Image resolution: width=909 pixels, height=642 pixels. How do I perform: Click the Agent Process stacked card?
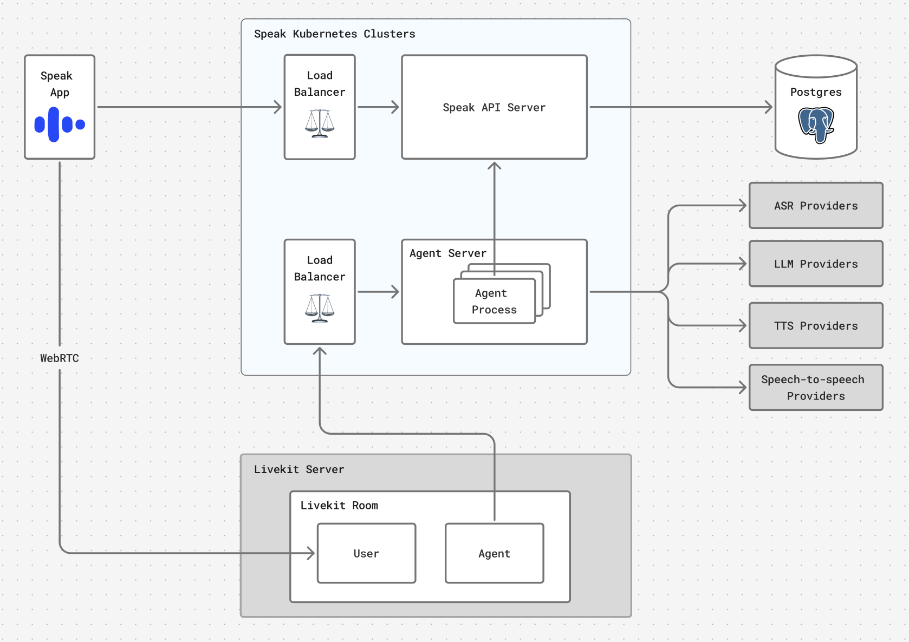tap(494, 302)
